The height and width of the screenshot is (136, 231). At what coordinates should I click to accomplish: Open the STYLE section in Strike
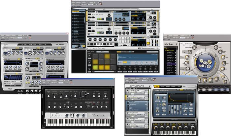195,56
